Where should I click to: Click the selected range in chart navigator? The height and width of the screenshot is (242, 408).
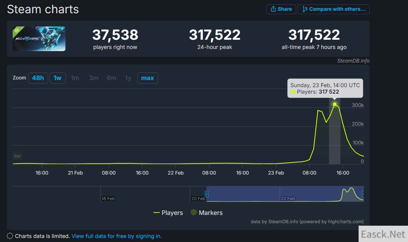click(284, 194)
